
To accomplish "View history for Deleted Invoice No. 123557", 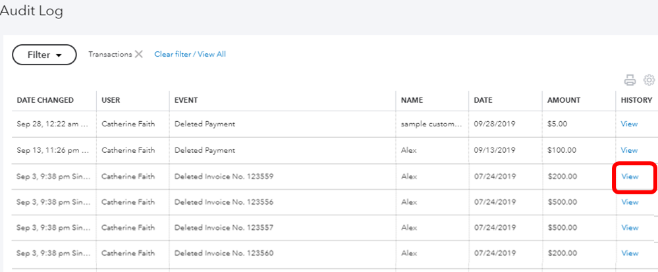I will pos(630,228).
